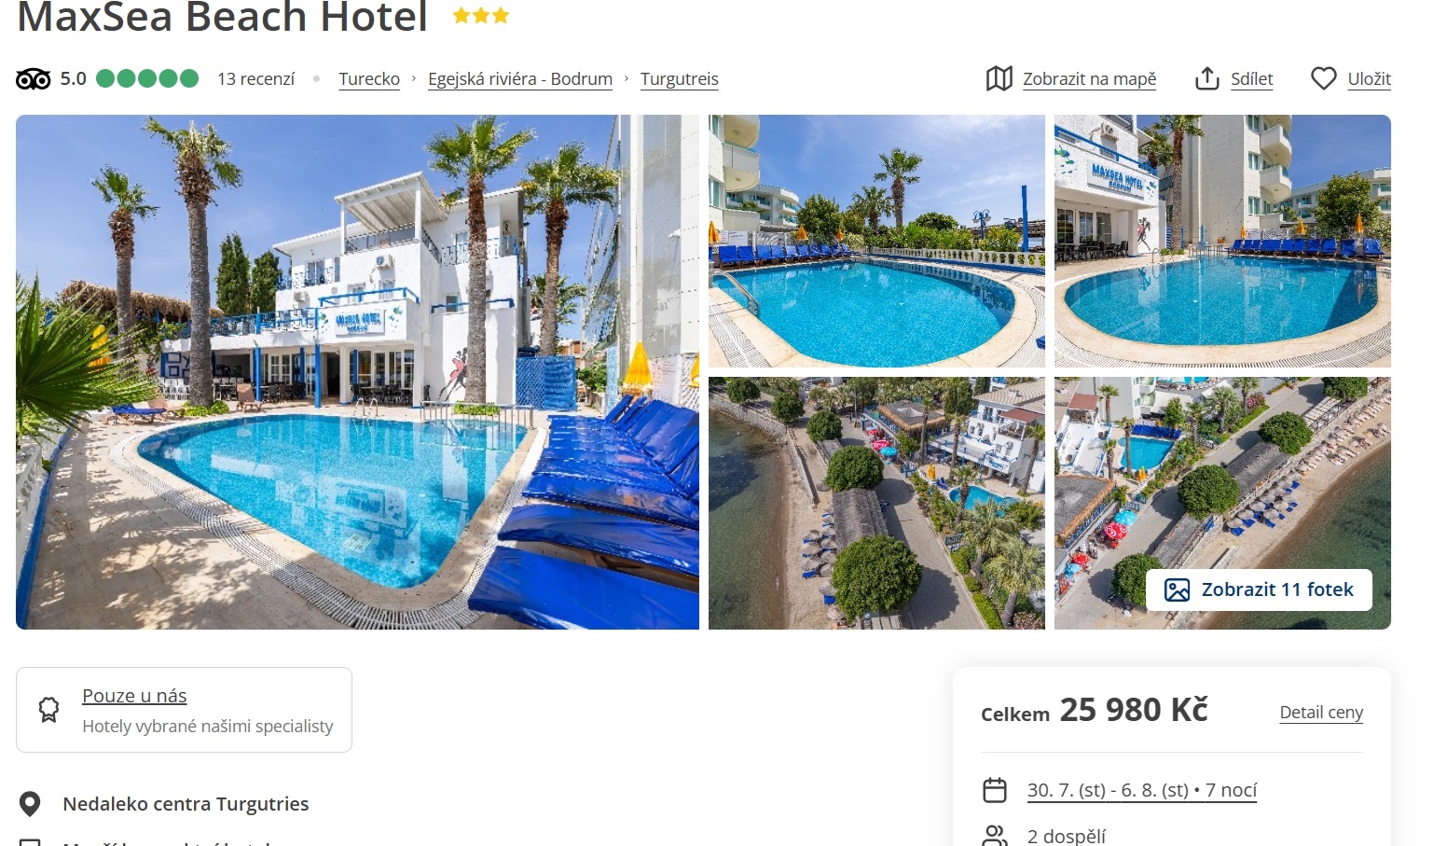The height and width of the screenshot is (846, 1433).
Task: Click the guests people icon
Action: (x=995, y=836)
